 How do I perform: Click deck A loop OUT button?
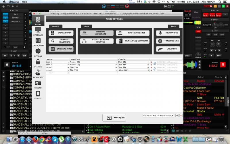coord(24,56)
